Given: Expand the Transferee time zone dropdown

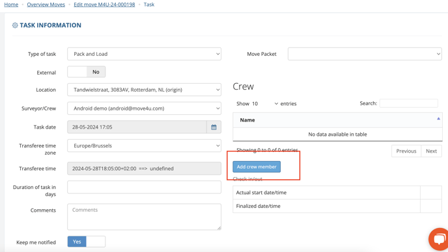Looking at the screenshot, I should point(145,145).
